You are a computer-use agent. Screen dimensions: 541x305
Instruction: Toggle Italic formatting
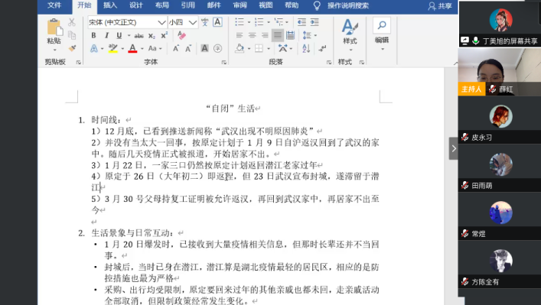click(106, 35)
